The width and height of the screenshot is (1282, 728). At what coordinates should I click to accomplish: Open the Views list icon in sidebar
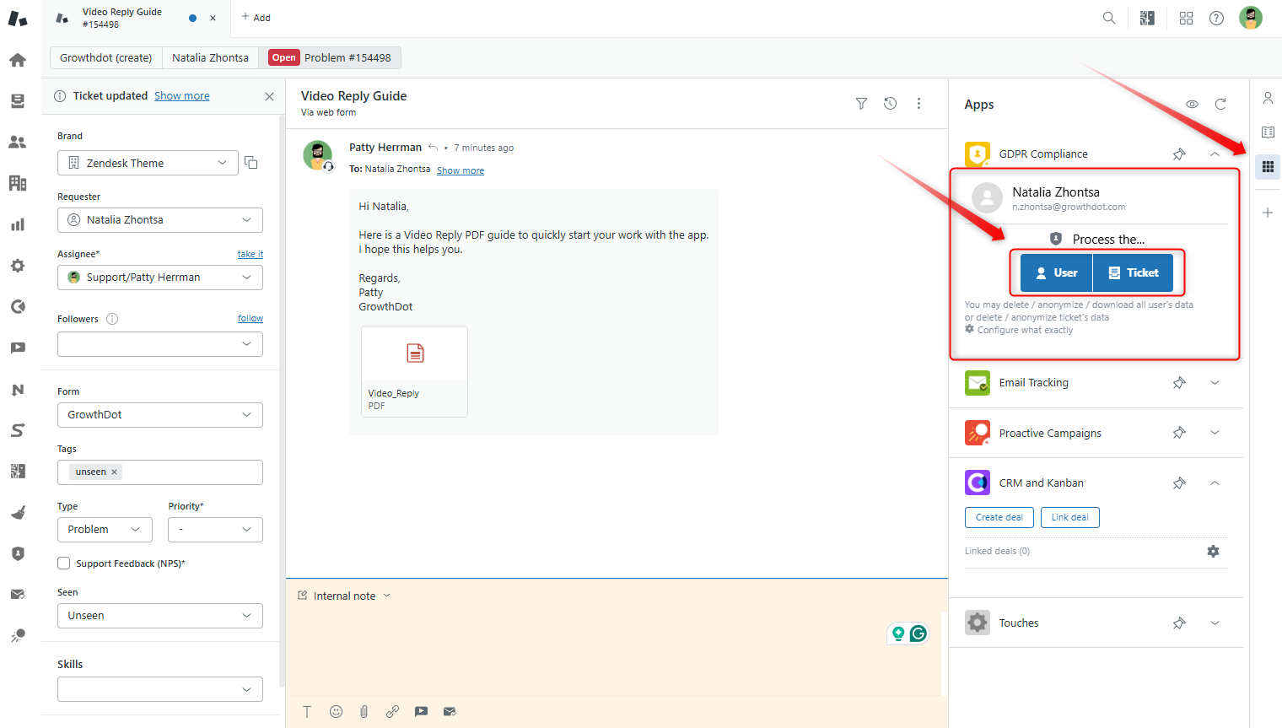[x=18, y=101]
